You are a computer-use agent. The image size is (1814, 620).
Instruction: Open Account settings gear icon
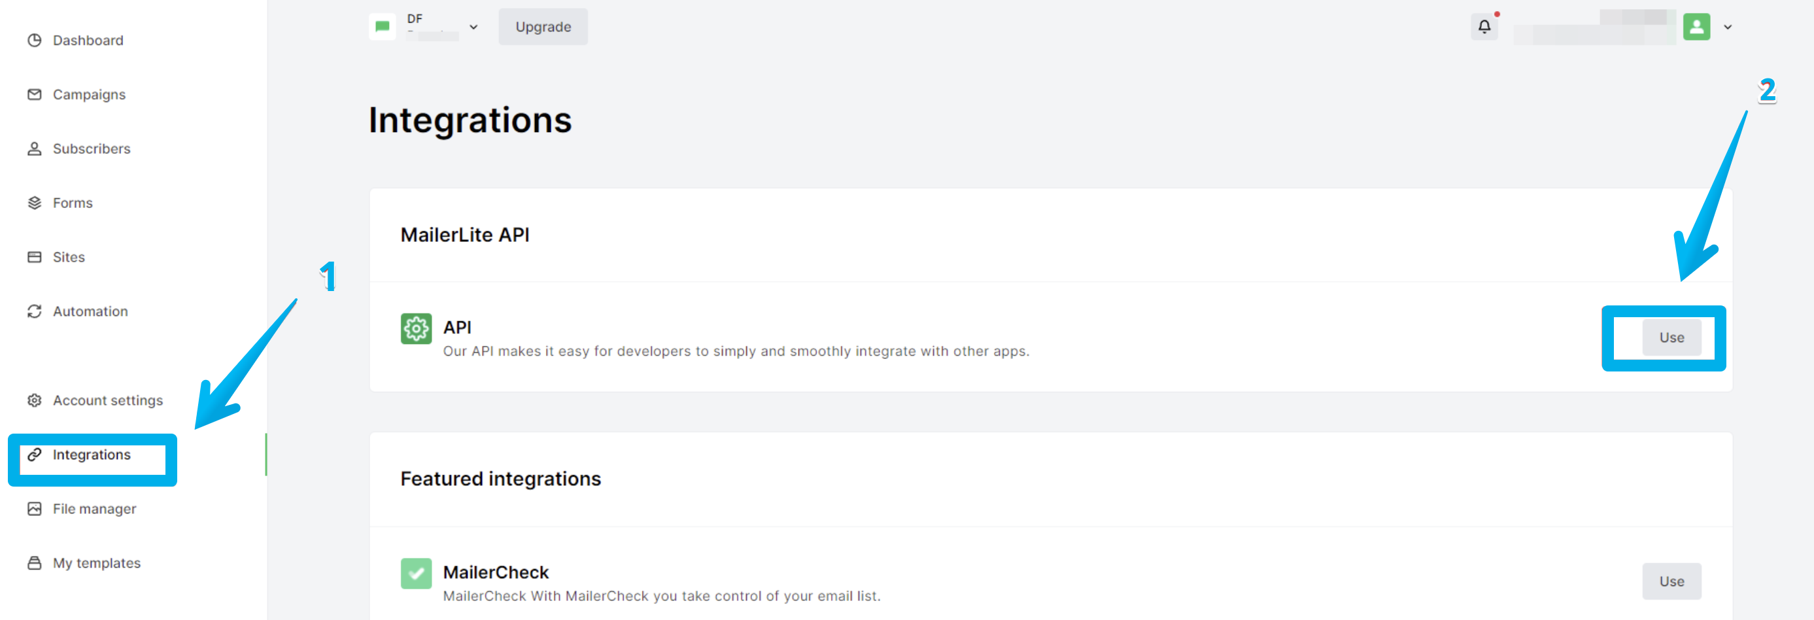click(35, 400)
